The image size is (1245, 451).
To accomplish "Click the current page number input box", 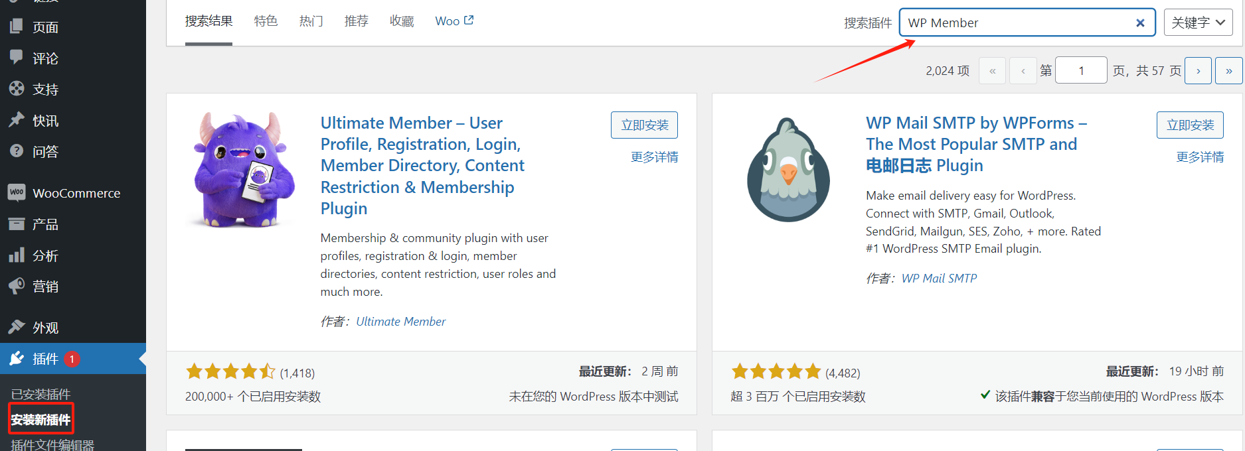I will tap(1081, 70).
